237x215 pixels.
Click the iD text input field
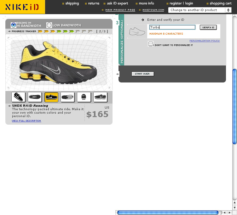[x=172, y=27]
